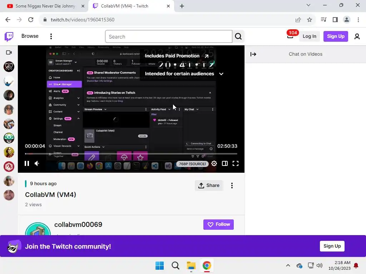The height and width of the screenshot is (274, 366).
Task: Click the purple Sign Up button in header
Action: tap(336, 36)
